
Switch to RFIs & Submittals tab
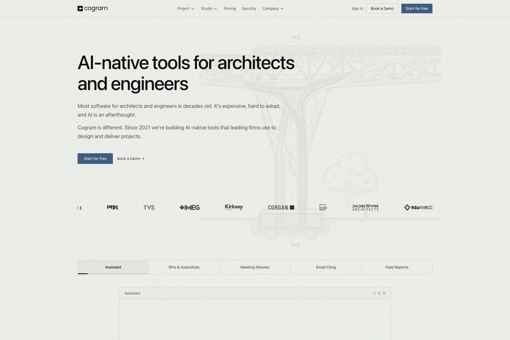click(x=184, y=267)
